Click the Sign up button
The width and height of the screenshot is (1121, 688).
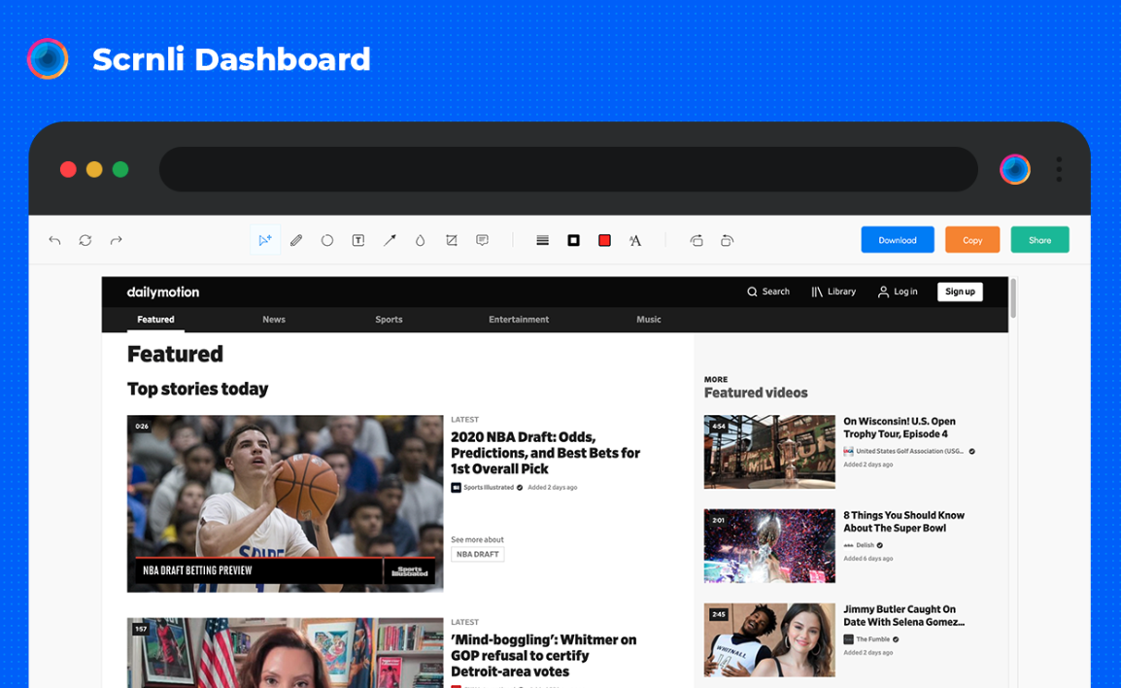point(960,292)
